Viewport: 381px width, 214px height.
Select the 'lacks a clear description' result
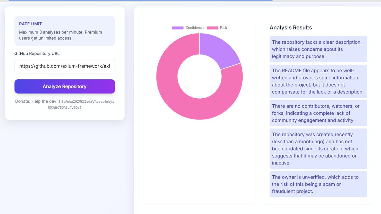coord(318,49)
